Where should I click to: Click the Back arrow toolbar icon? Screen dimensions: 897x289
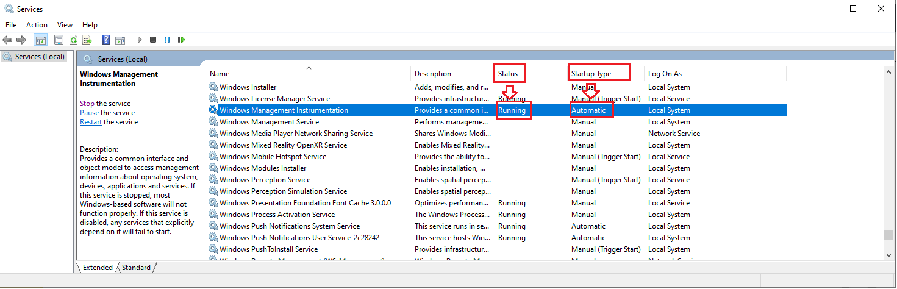point(7,40)
